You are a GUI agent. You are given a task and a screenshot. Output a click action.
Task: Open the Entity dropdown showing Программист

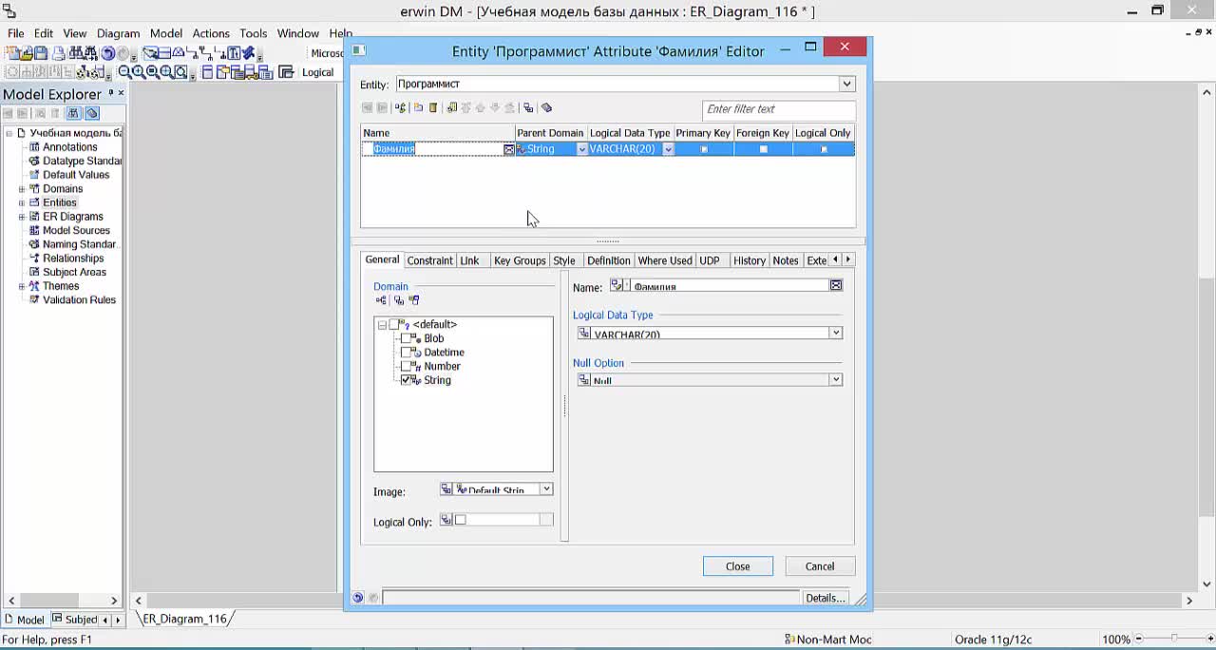[x=846, y=84]
